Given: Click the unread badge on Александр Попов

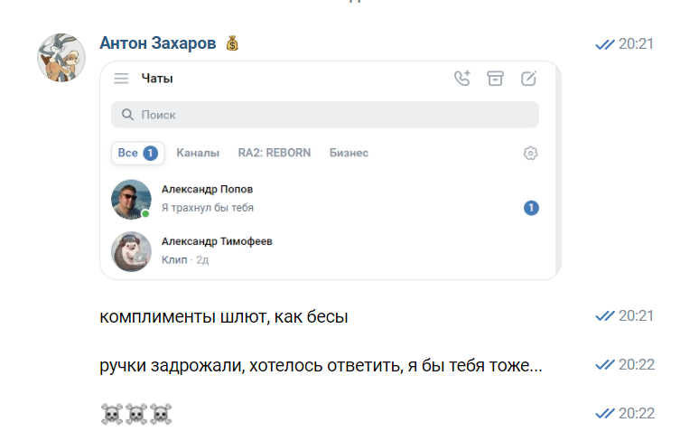Looking at the screenshot, I should click(x=531, y=208).
